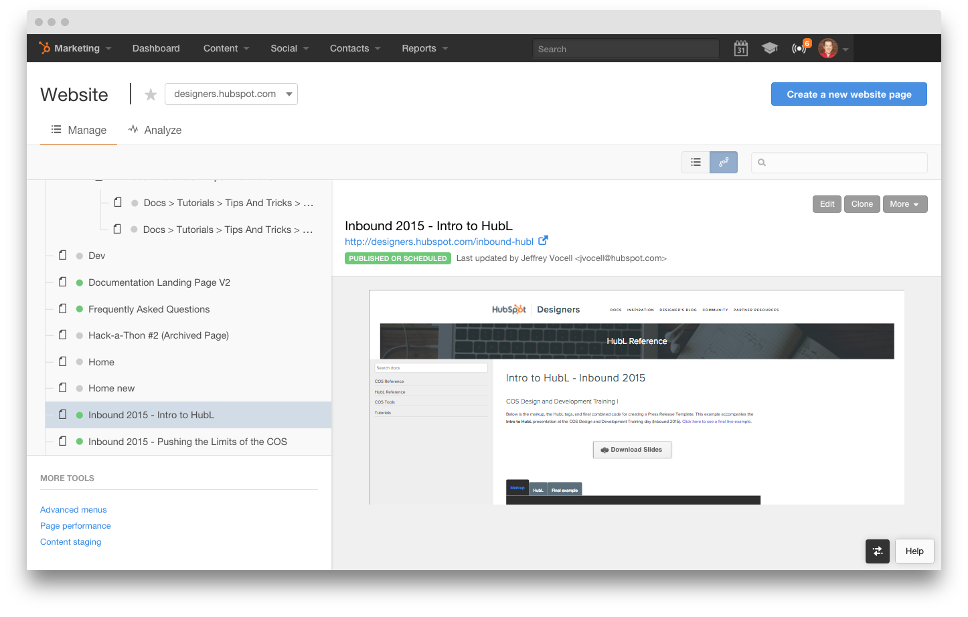Click the user avatar picture

(828, 48)
